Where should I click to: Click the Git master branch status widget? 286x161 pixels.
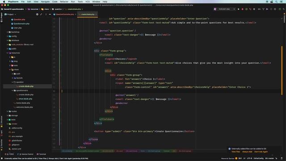coord(269,158)
